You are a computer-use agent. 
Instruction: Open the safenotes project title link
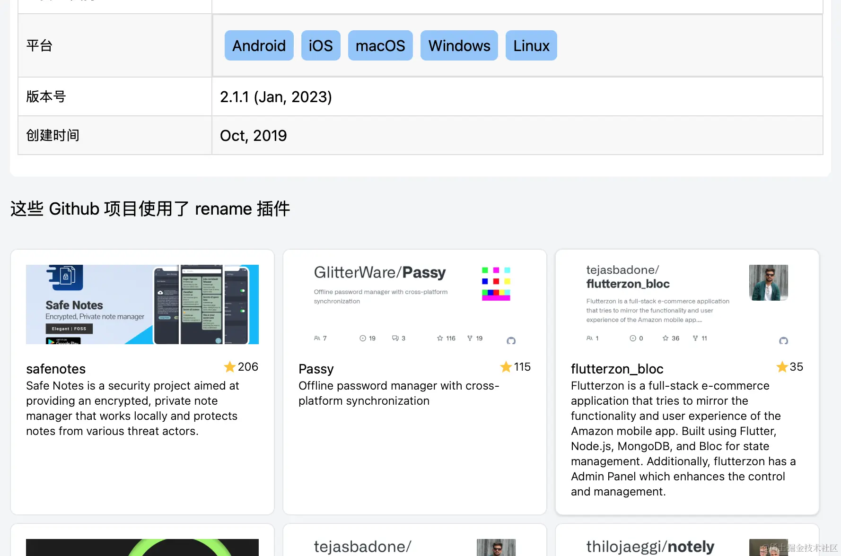(55, 369)
